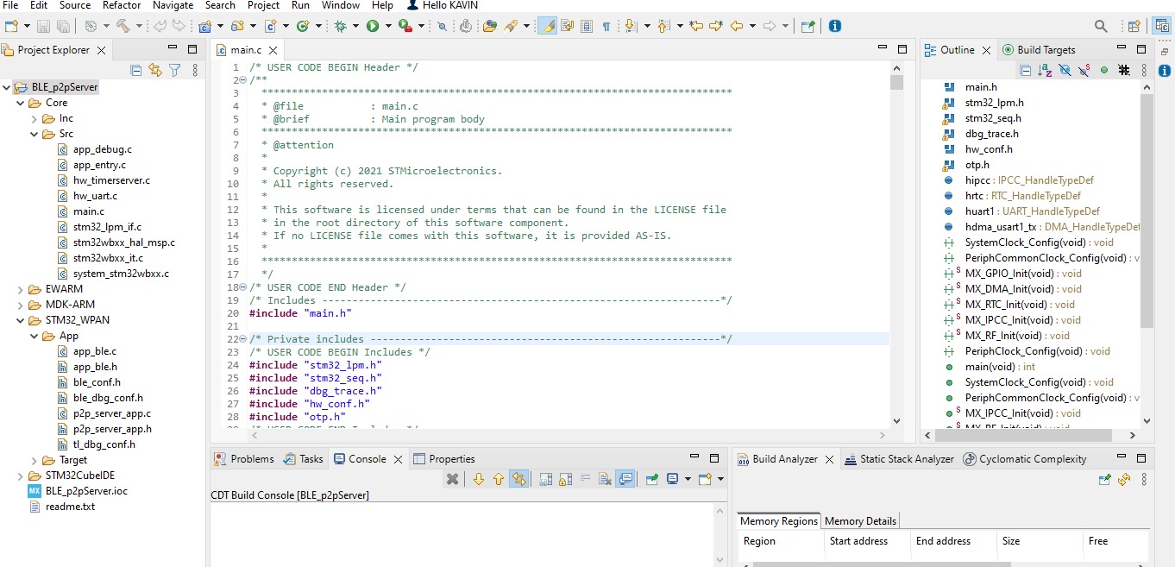This screenshot has width=1175, height=567.
Task: Launch a debug session using the bug icon
Action: (342, 26)
